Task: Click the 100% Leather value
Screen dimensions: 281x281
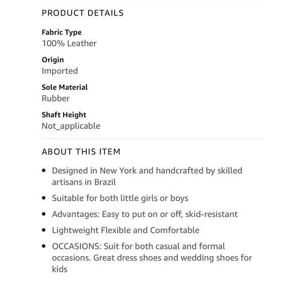Action: [69, 44]
